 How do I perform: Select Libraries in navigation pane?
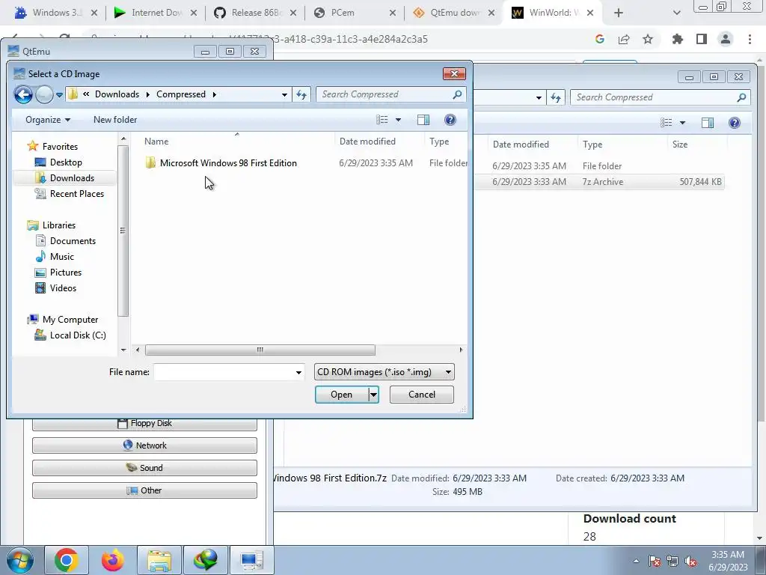(x=58, y=225)
